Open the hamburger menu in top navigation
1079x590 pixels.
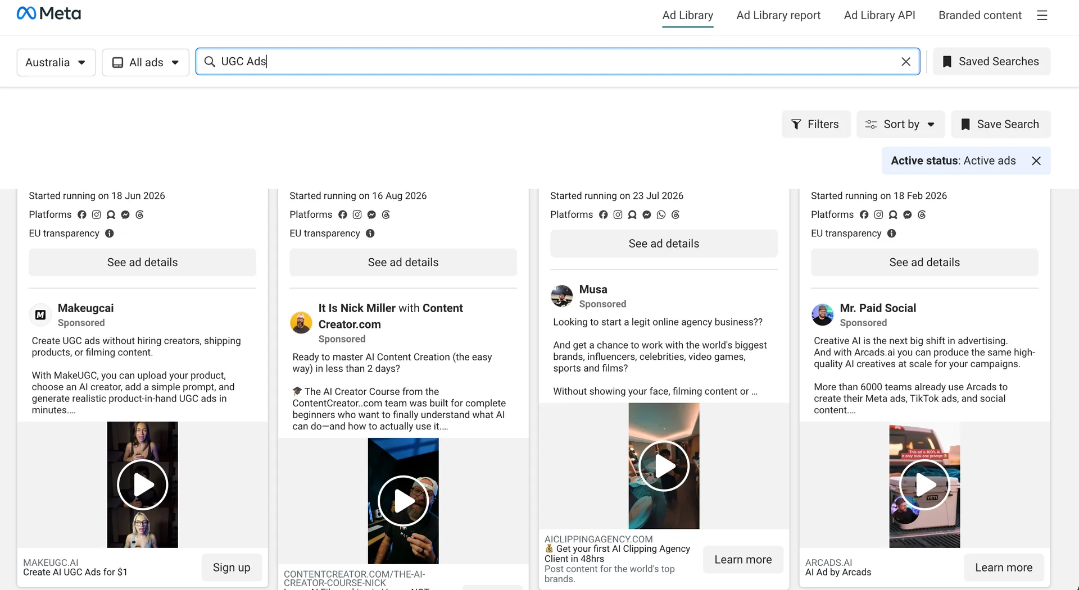point(1042,15)
